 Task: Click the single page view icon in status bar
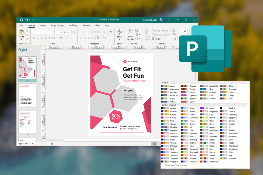pyautogui.click(x=154, y=144)
